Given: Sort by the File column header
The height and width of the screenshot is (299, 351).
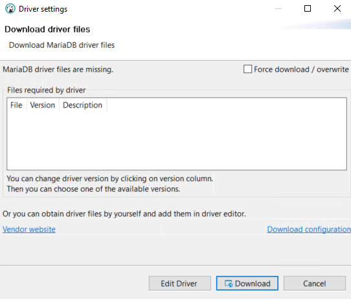Looking at the screenshot, I should tap(16, 105).
